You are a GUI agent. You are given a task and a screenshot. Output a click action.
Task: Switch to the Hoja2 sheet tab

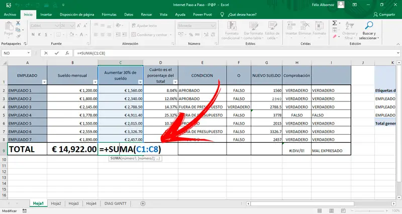click(x=56, y=203)
